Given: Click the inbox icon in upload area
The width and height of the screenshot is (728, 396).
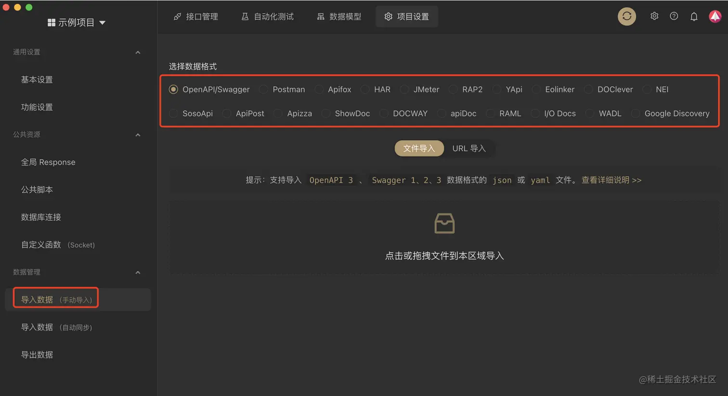Looking at the screenshot, I should tap(444, 223).
